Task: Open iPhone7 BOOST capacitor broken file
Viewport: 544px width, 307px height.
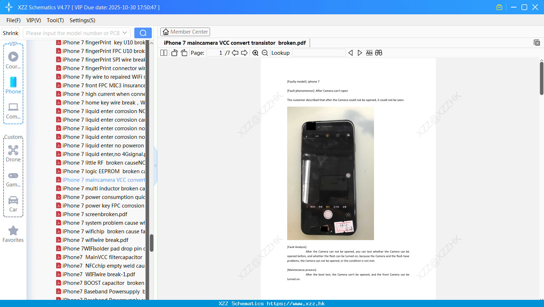Action: [100, 283]
